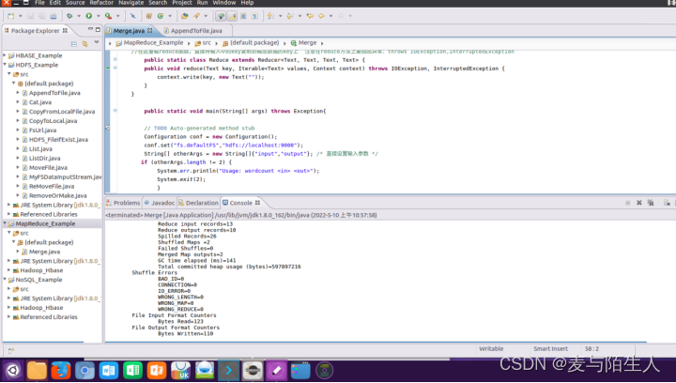Viewport: 676px width, 383px height.
Task: Open the Package Explorer View Menu triangle
Action: [97, 42]
